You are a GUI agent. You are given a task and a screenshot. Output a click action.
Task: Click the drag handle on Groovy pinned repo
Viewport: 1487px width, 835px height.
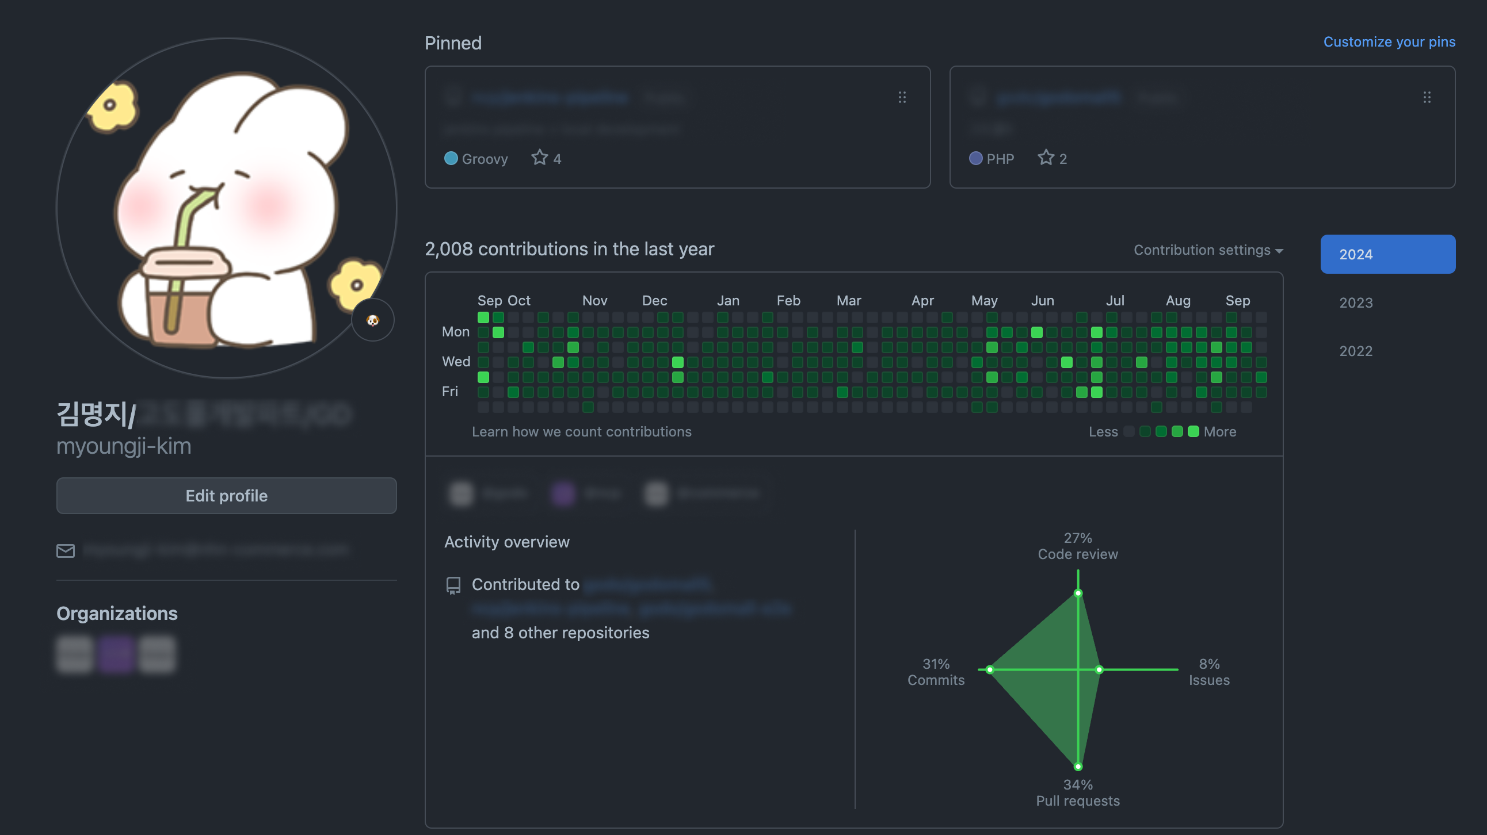(902, 97)
